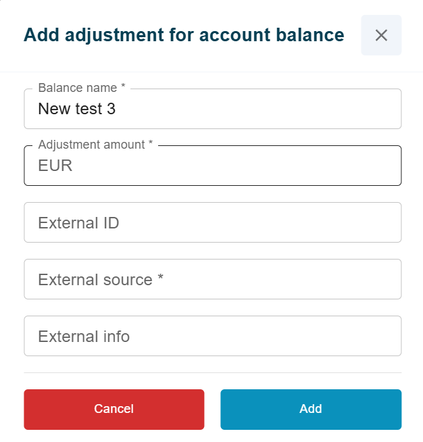Click the dialog title text
The image size is (423, 442).
click(x=184, y=35)
